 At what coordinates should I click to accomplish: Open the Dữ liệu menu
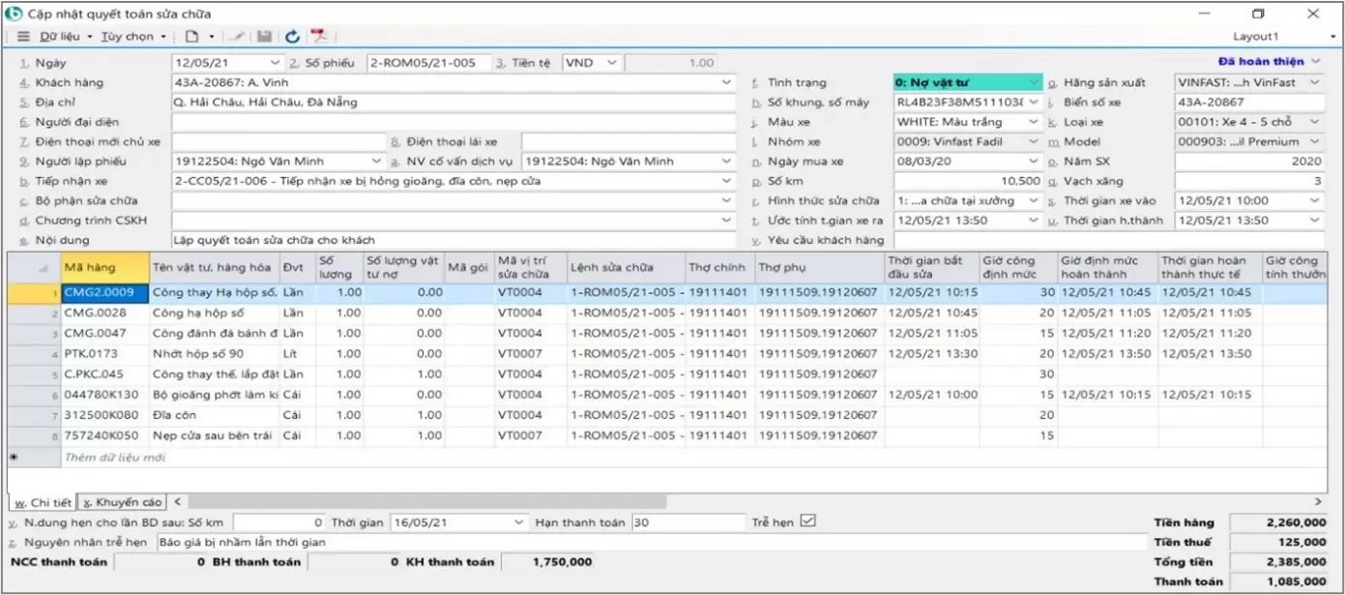click(x=60, y=37)
